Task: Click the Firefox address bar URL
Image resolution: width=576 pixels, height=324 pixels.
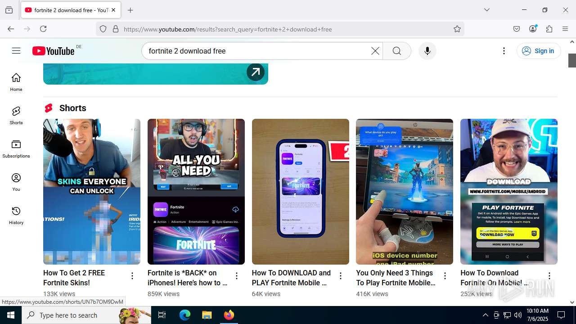Action: tap(228, 29)
